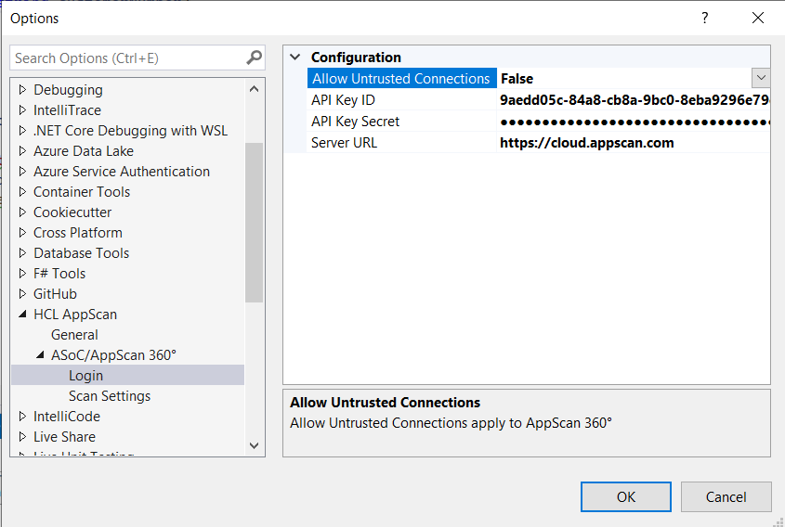Select the Container Tools item
Screen dimensions: 785x527
(82, 191)
